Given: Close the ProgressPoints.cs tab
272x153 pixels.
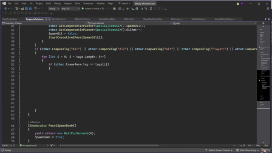Looking at the screenshot, I should click(x=49, y=19).
